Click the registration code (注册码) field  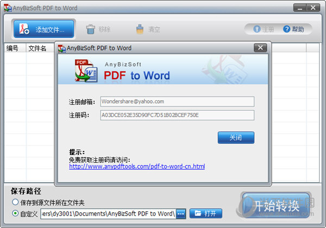click(177, 115)
